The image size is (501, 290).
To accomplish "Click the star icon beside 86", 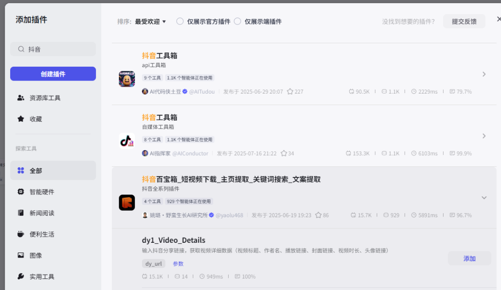I will [x=318, y=215].
